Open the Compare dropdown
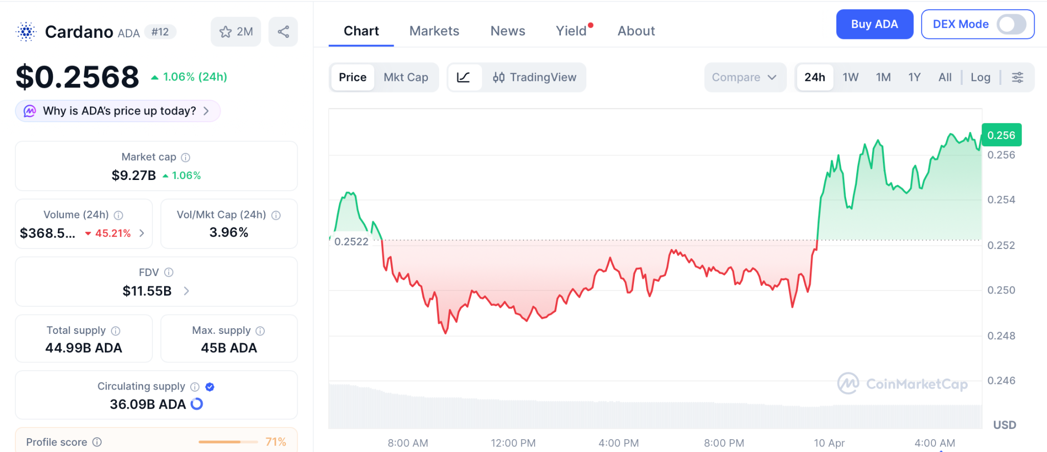 pos(744,77)
